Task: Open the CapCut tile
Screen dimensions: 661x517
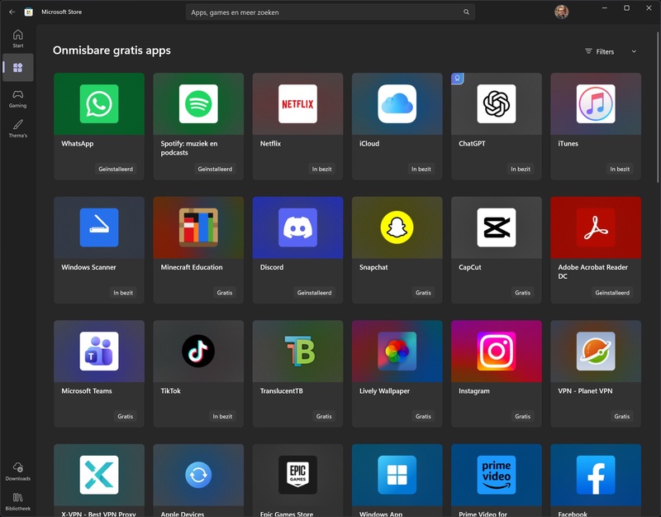Action: click(x=496, y=248)
